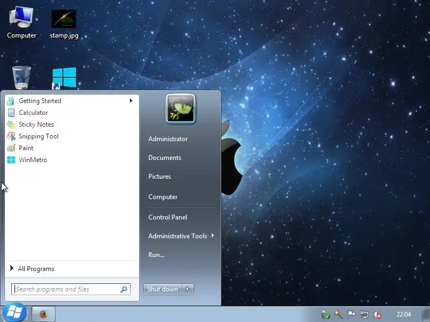Click the Calculator text label
Viewport: 430px width, 322px height.
coord(33,113)
